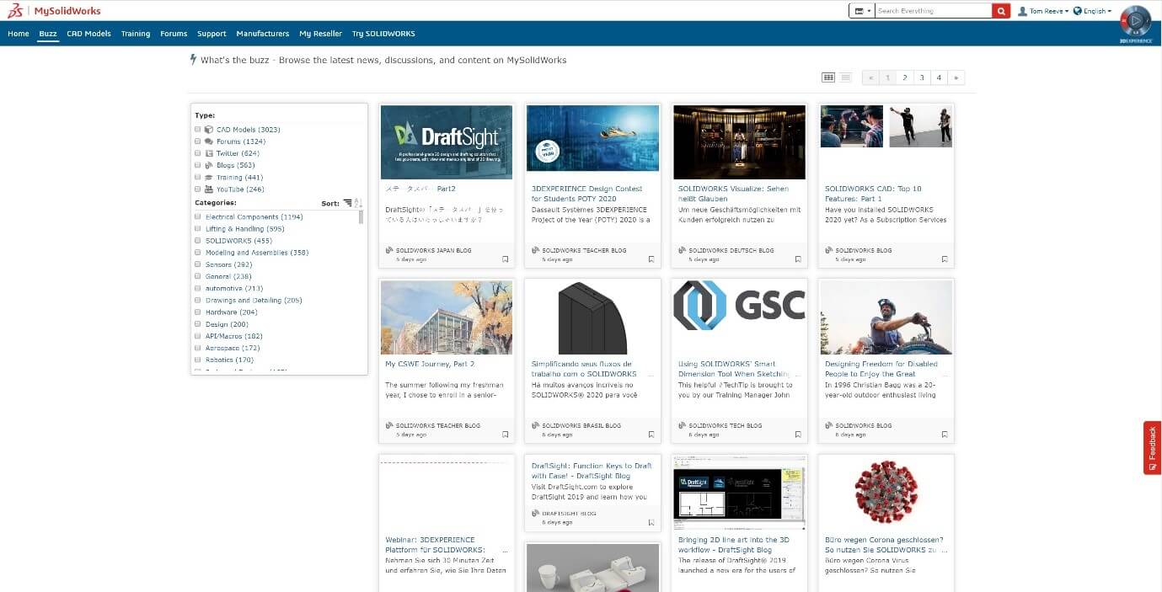Enable the Twitter type checkbox
This screenshot has height=592, width=1162.
click(x=198, y=153)
